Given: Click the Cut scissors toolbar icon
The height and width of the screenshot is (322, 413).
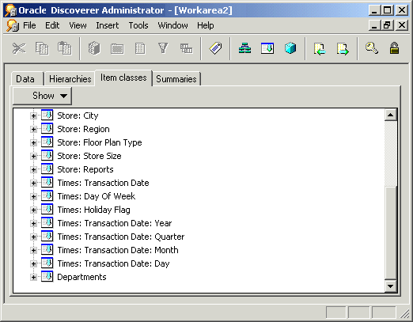Looking at the screenshot, I should (19, 48).
